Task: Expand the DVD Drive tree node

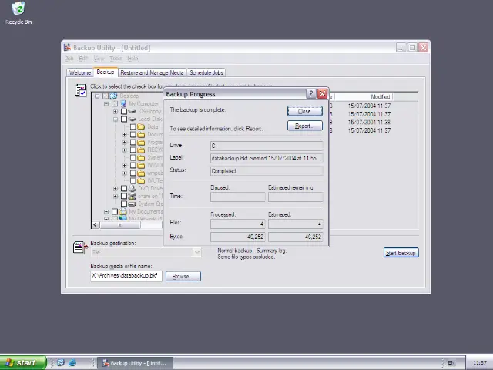Action: pos(116,188)
